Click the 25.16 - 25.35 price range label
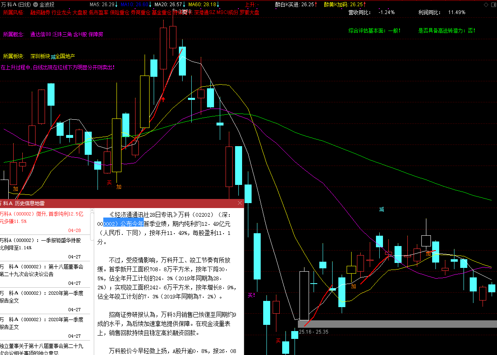This screenshot has height=355, width=497. point(314,331)
